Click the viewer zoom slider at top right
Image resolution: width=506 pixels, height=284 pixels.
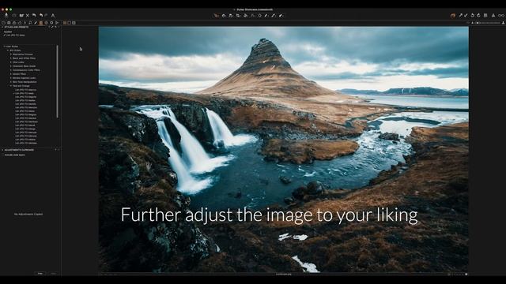pyautogui.click(x=489, y=23)
